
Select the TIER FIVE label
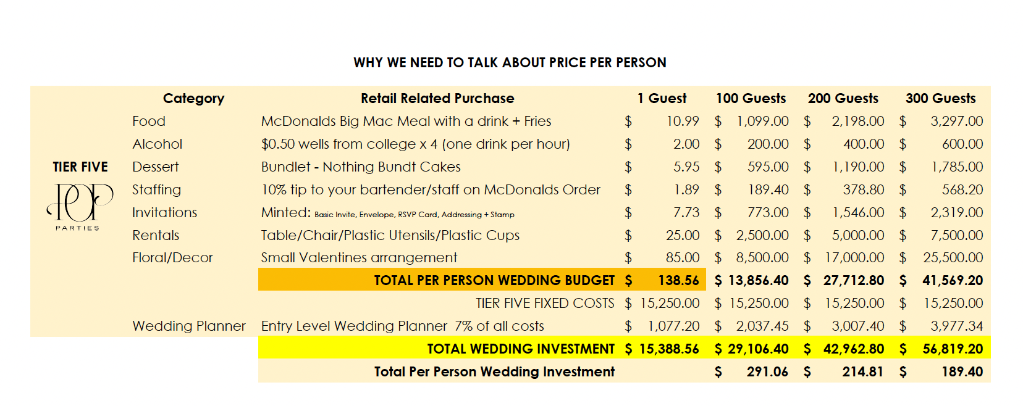point(80,167)
